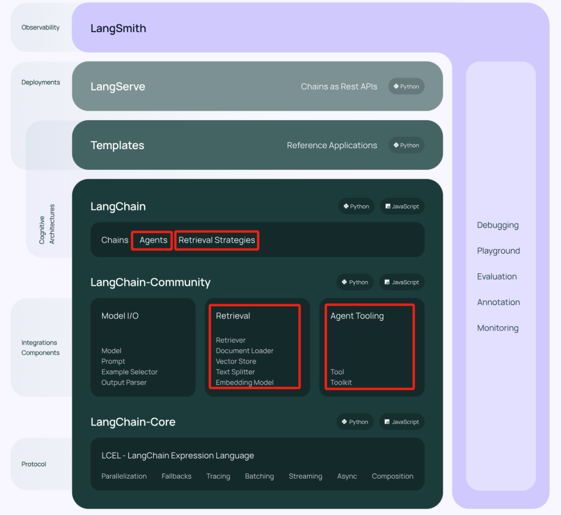Select the Composition feature
The height and width of the screenshot is (515, 561).
pyautogui.click(x=393, y=477)
